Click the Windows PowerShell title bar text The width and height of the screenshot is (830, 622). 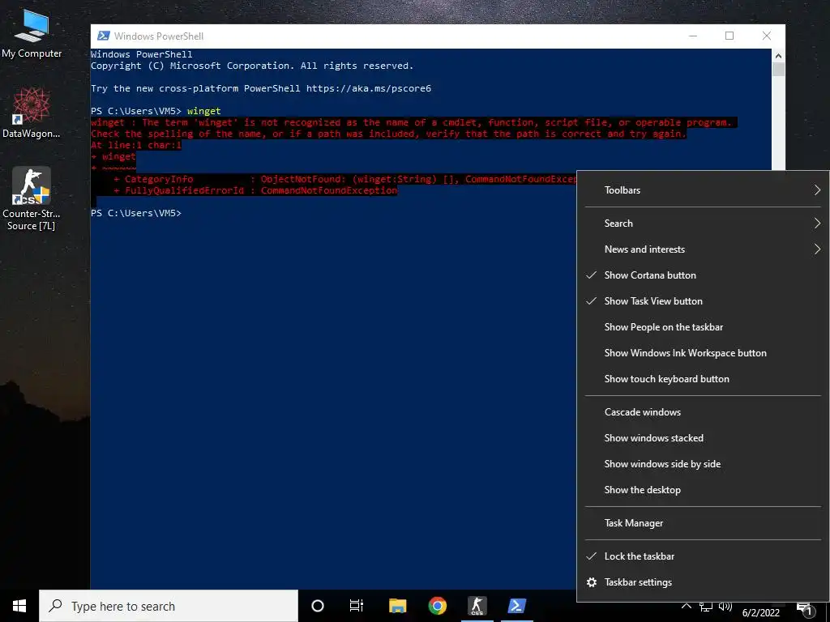(x=159, y=36)
